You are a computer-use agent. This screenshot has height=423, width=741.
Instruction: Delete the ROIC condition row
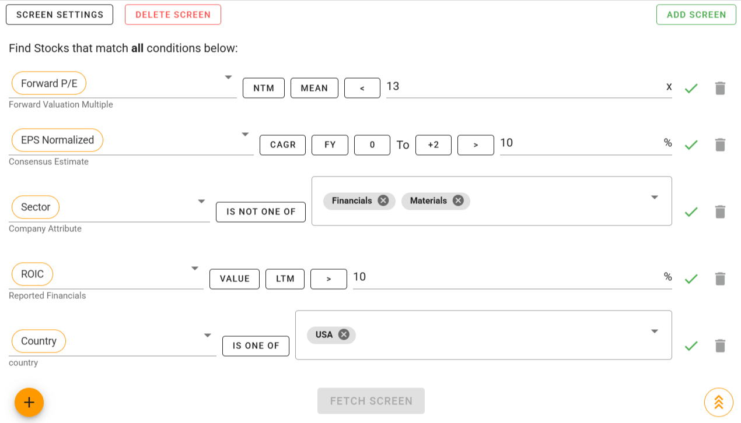point(720,279)
